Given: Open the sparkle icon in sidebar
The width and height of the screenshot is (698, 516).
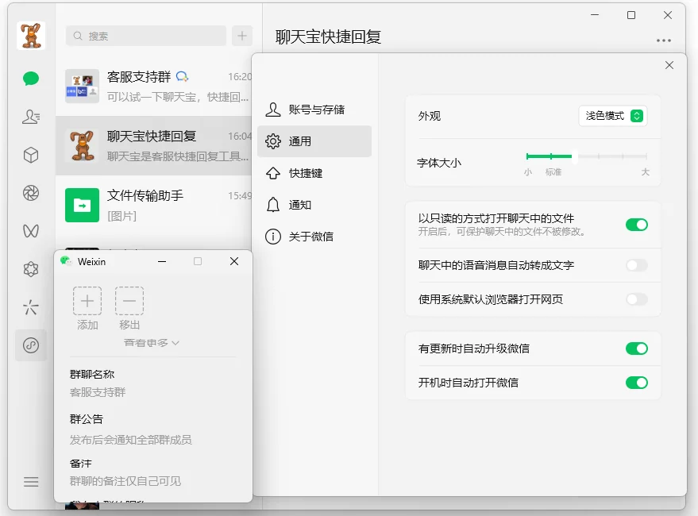Looking at the screenshot, I should (x=31, y=307).
